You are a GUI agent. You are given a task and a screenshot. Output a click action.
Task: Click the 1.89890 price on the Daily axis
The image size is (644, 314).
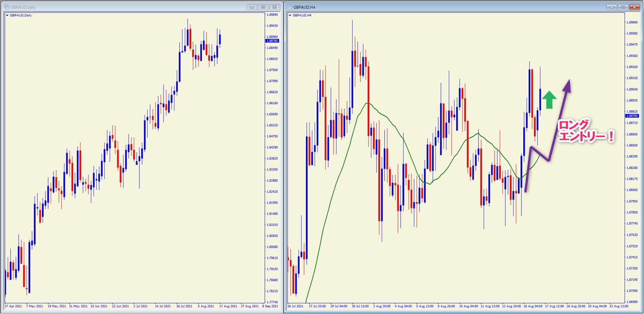(x=272, y=15)
